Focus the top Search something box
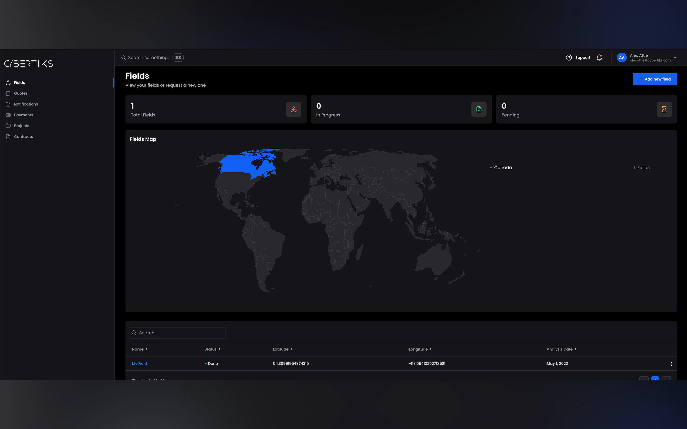Viewport: 687px width, 429px height. [x=149, y=58]
